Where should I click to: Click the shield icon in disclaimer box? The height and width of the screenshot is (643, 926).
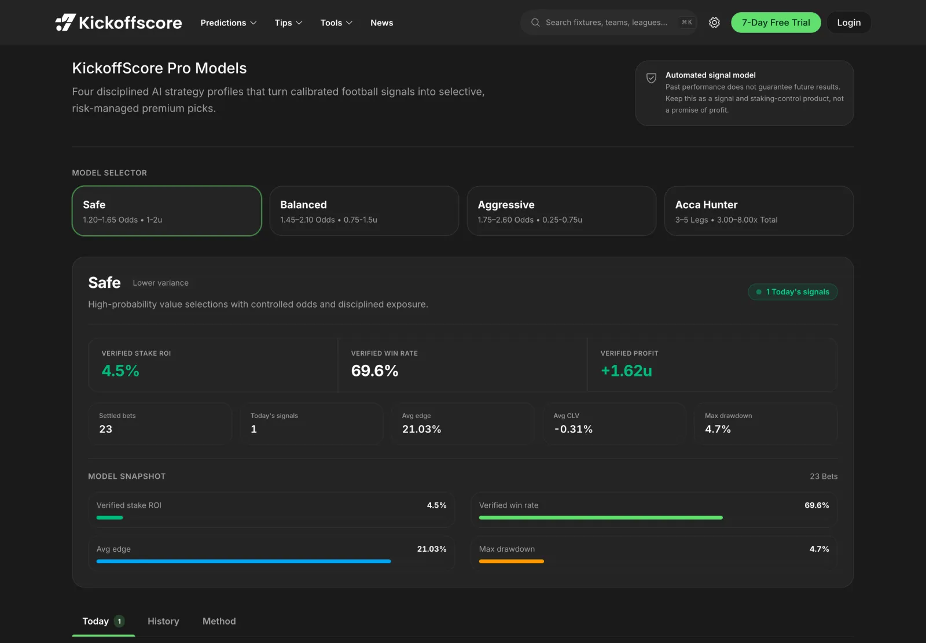pyautogui.click(x=651, y=78)
